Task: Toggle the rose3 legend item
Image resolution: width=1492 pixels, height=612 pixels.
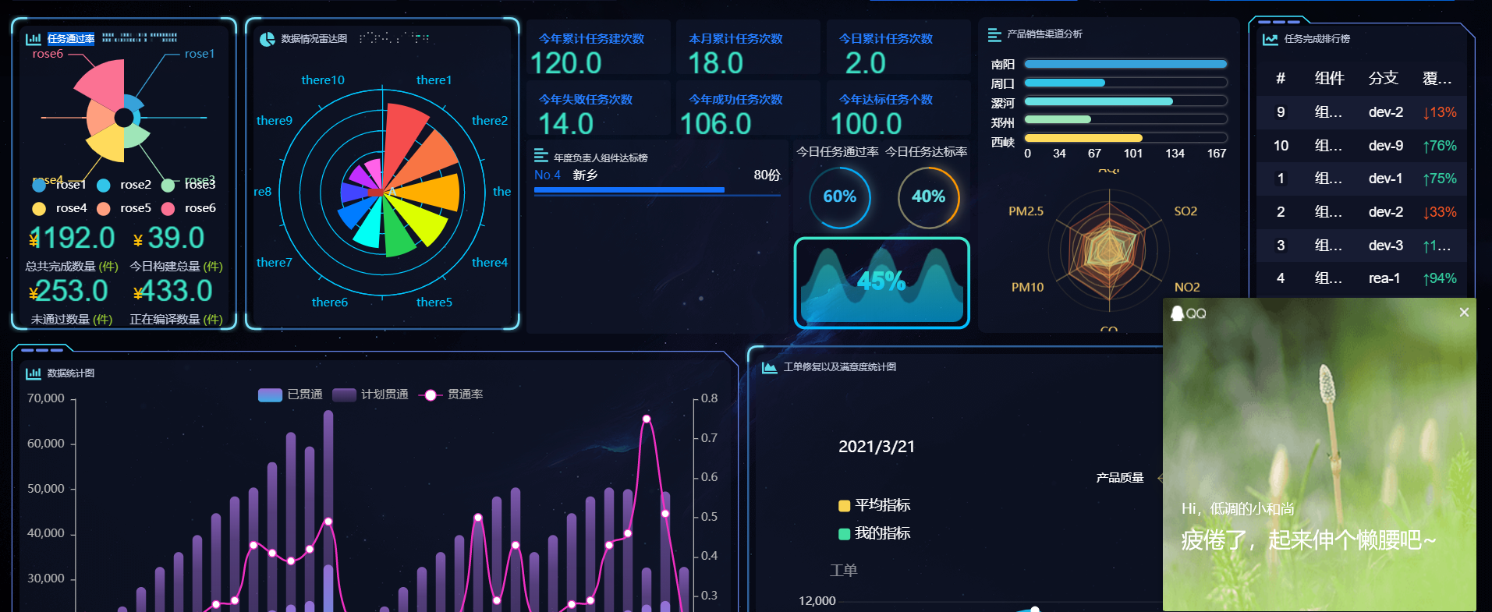Action: pos(188,185)
